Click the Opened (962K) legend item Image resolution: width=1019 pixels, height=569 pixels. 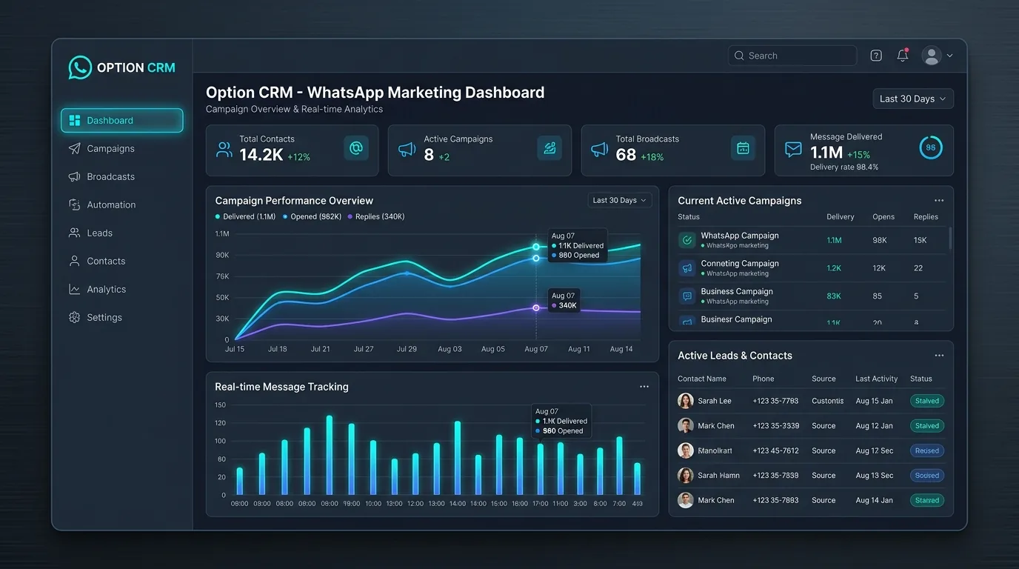tap(313, 217)
